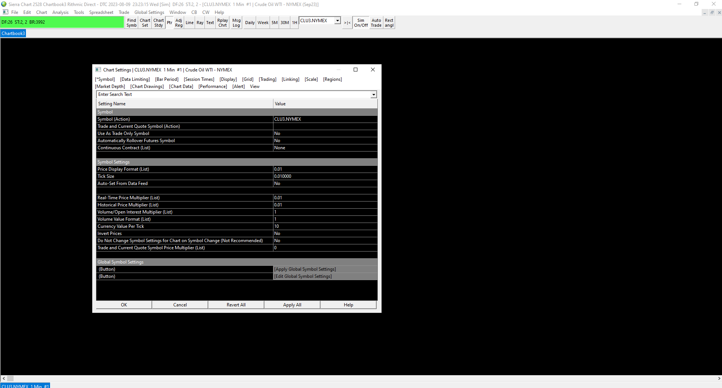Viewport: 722px width, 388px height.
Task: Select the Chartbook3 tab
Action: tap(13, 33)
